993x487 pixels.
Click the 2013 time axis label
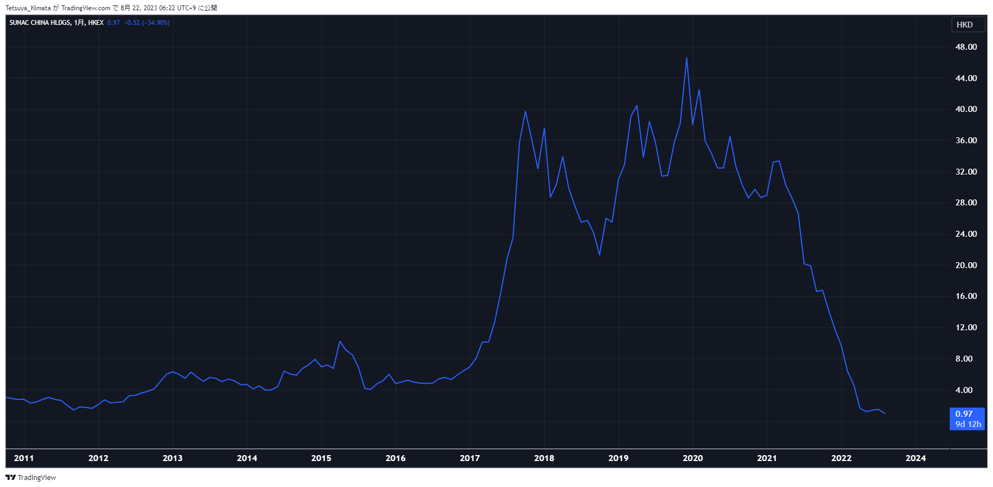(x=173, y=458)
